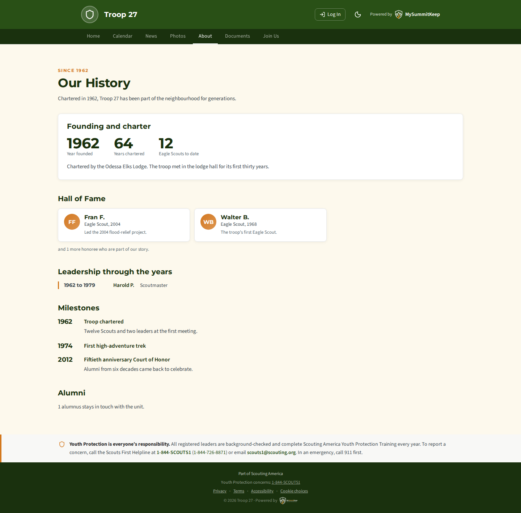
Task: Click 'Eagle Scout, 1968' text
Action: (239, 224)
